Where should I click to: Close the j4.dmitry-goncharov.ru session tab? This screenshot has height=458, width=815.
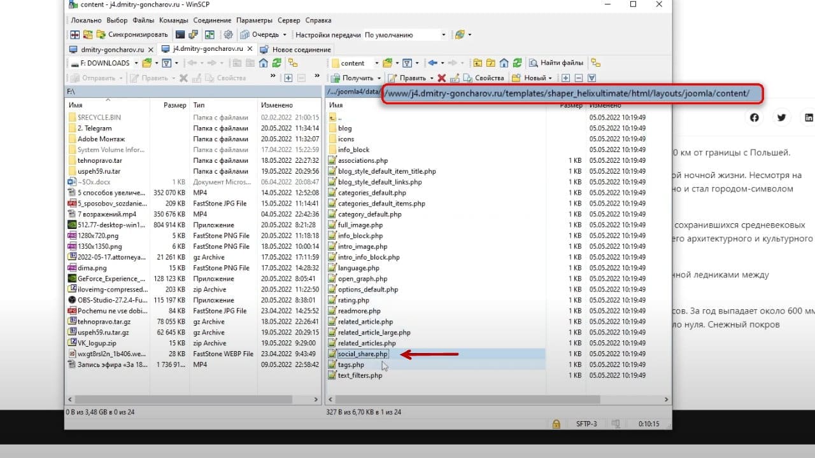(250, 49)
